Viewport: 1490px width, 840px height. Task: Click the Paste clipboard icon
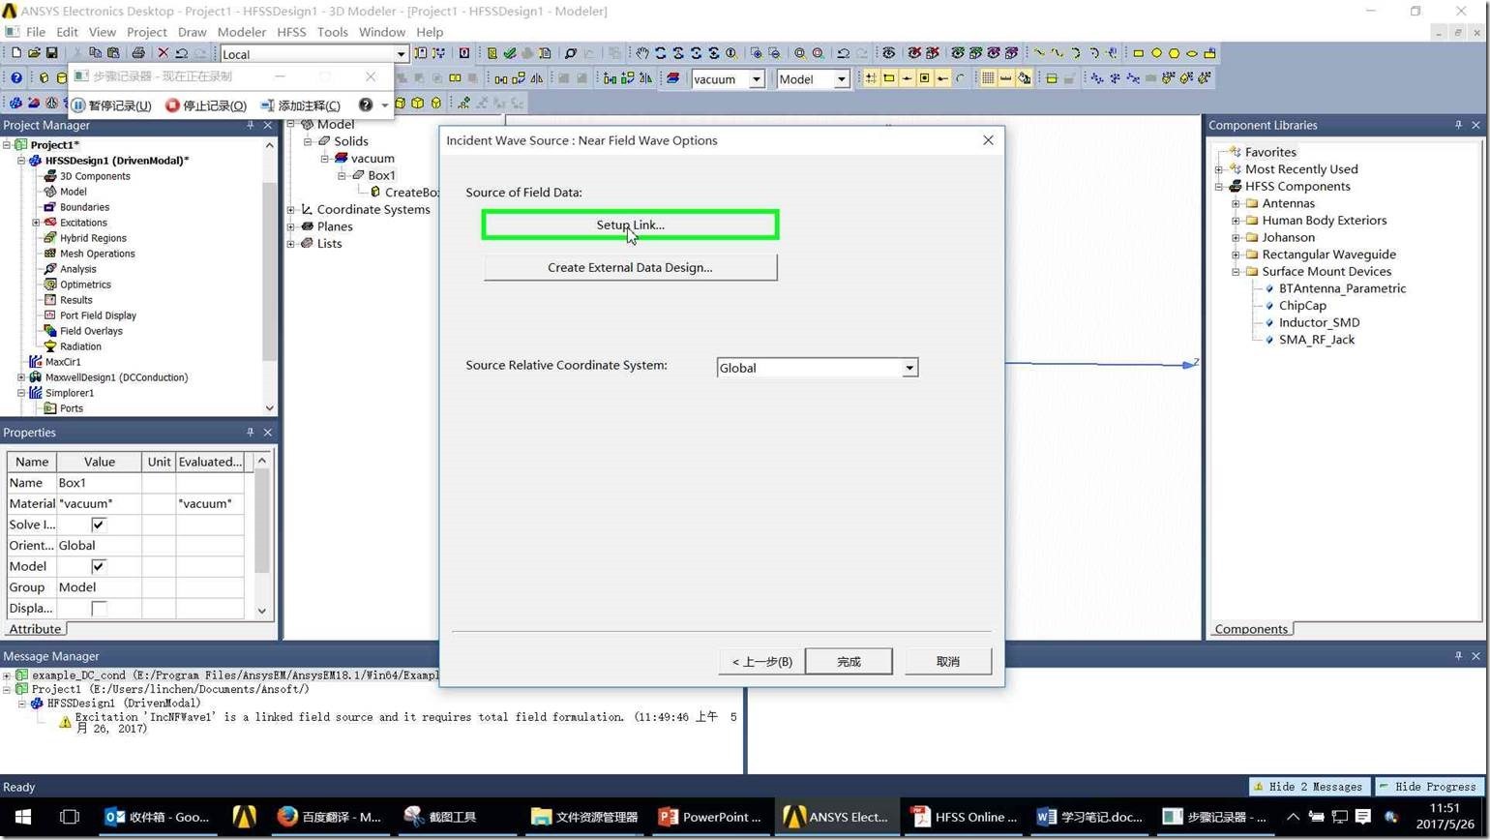[113, 53]
